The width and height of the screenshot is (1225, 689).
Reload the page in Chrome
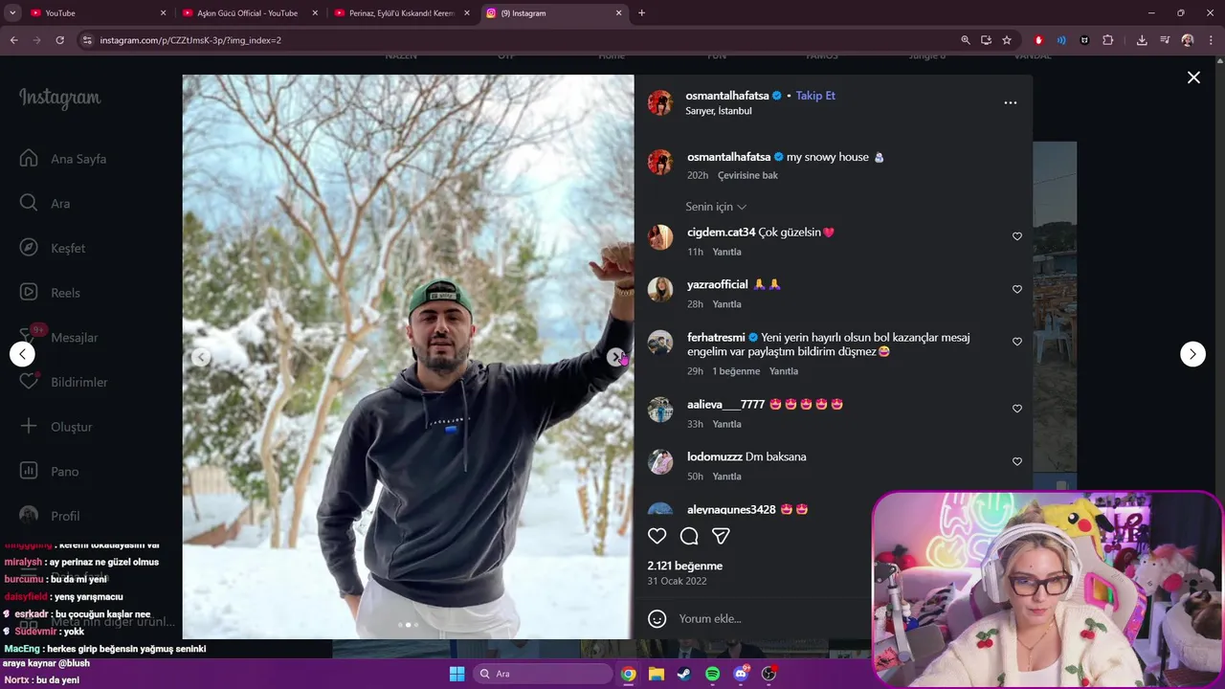[59, 40]
